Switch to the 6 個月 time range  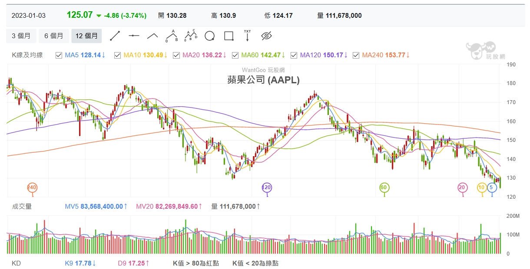click(x=53, y=36)
